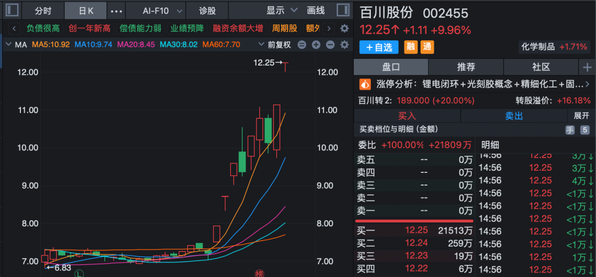
Task: Click the 卖一 ask row
Action: 414,210
